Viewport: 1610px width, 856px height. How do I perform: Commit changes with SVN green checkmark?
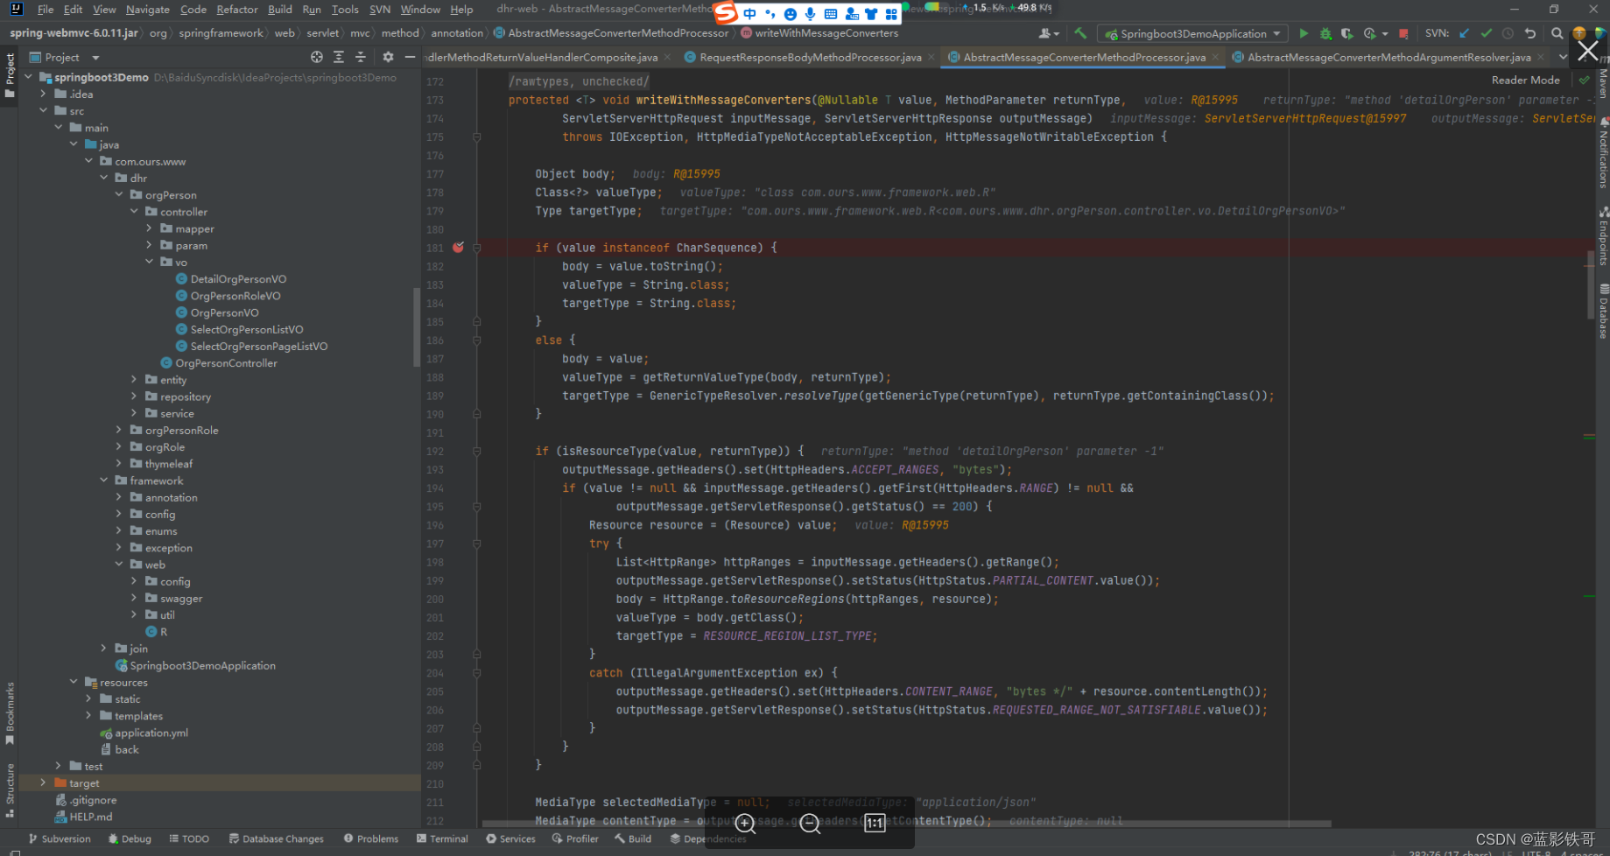coord(1486,33)
